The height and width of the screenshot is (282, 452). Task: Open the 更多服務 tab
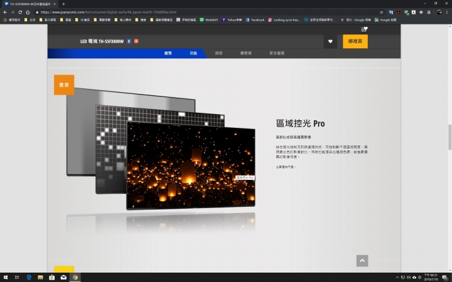tap(277, 53)
